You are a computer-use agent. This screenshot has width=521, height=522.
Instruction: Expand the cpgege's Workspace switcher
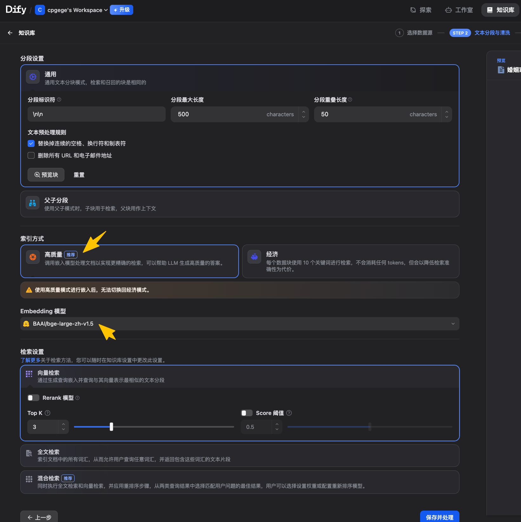[75, 10]
